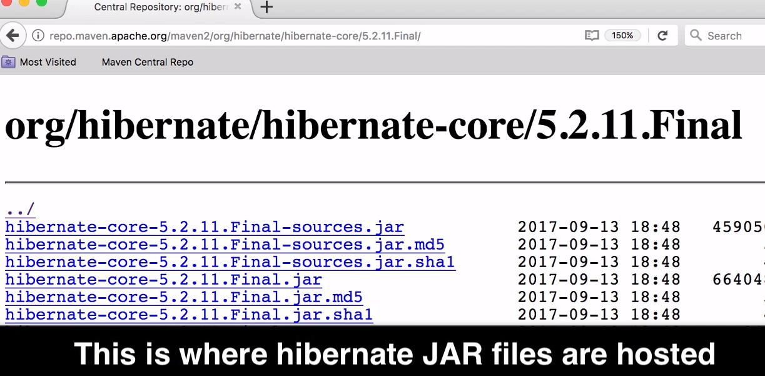Go to parent directory ../ link
The image size is (765, 376).
point(20,210)
